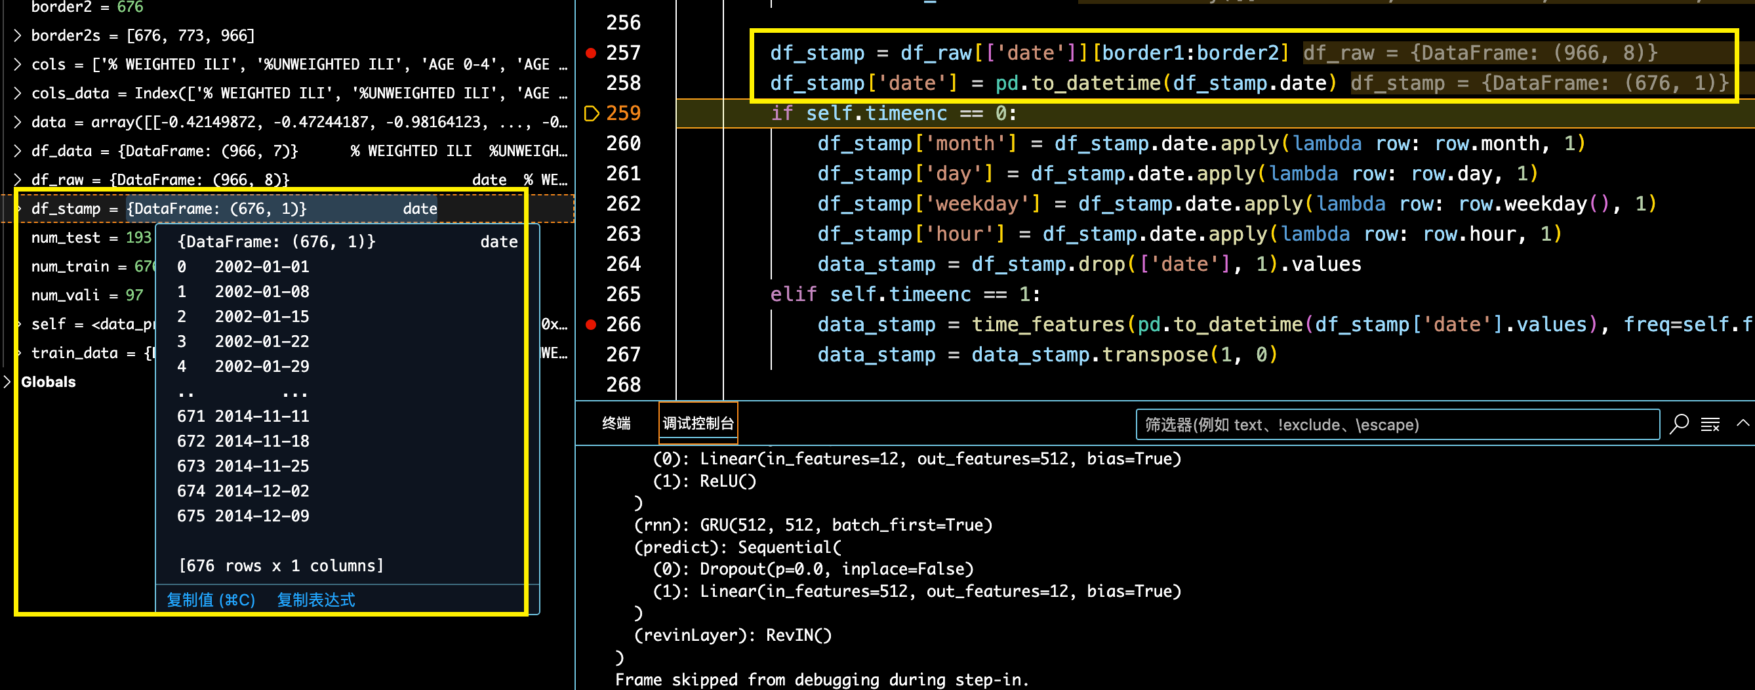Image resolution: width=1755 pixels, height=690 pixels.
Task: Click the word-wrap lines icon in debug console
Action: point(1710,424)
